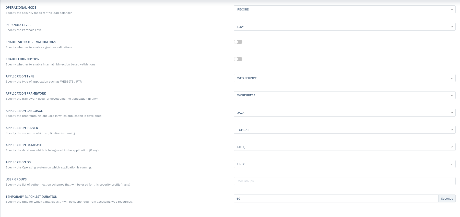Click the APPLICATION TYPE label
The height and width of the screenshot is (217, 460).
(x=20, y=76)
